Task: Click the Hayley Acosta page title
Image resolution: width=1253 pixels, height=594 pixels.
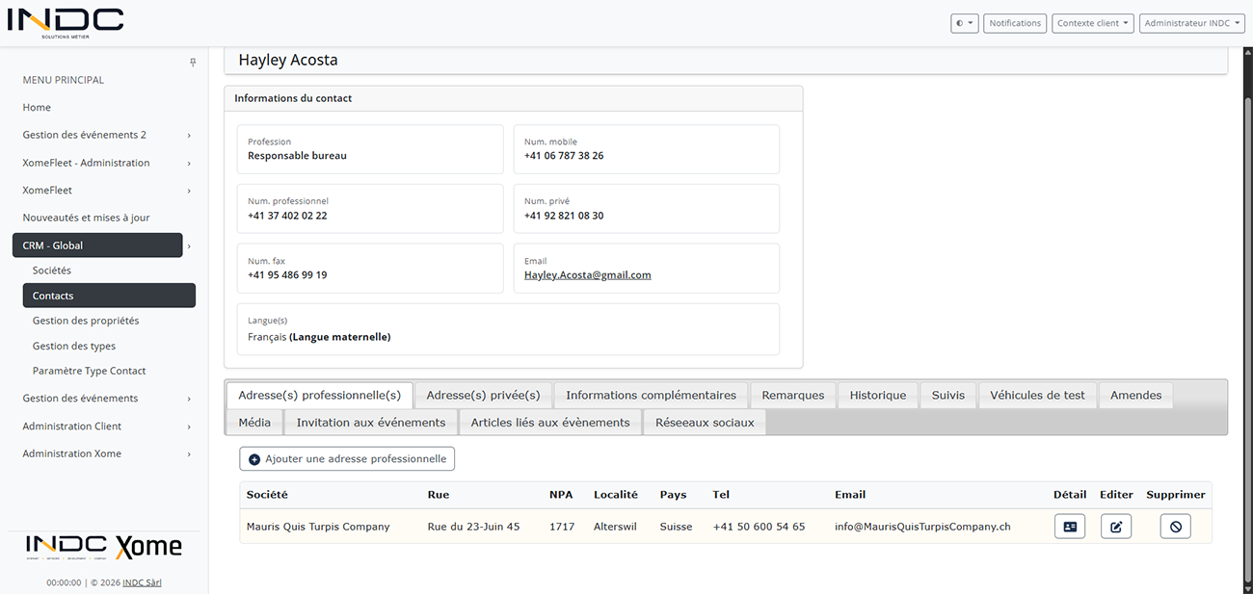Action: pos(288,60)
